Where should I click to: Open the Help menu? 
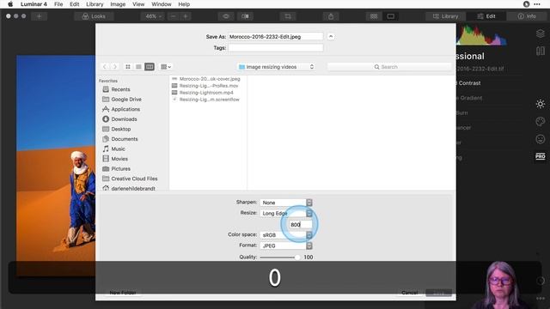tap(184, 4)
